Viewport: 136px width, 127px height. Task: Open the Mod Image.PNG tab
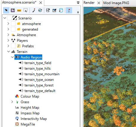(116, 3)
